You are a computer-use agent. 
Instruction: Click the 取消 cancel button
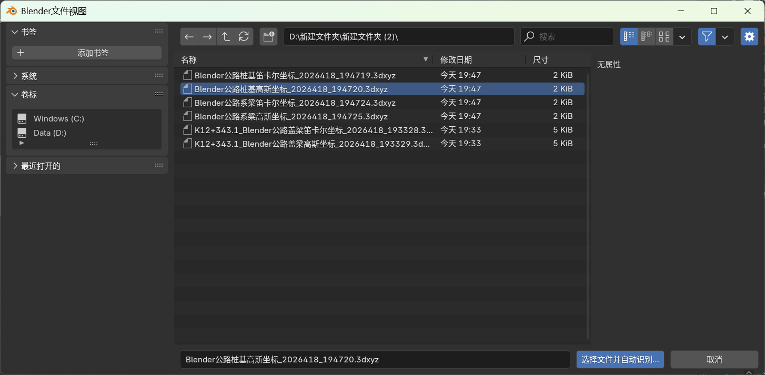coord(714,360)
